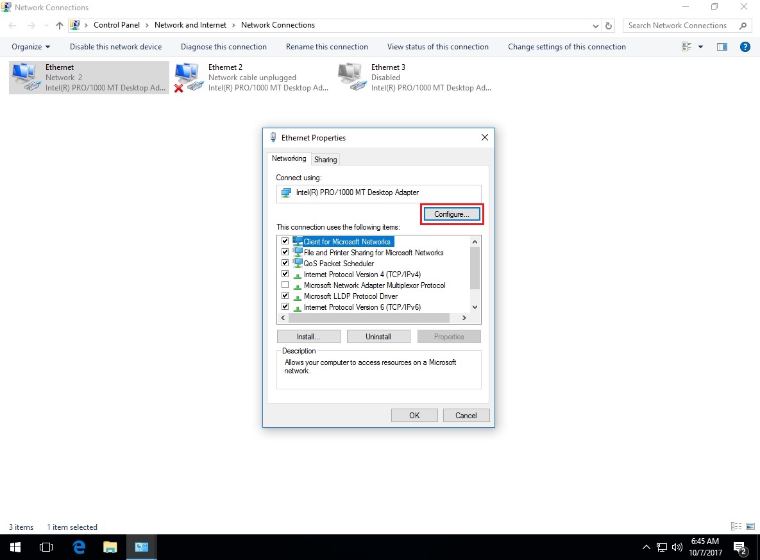Viewport: 760px width, 560px height.
Task: Toggle Internet Protocol Version 6 checkbox
Action: (285, 307)
